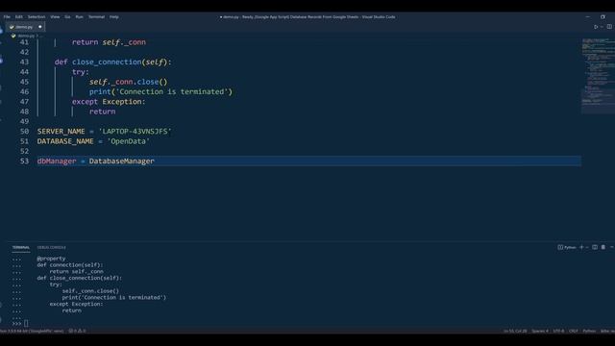Open the View menu

point(55,17)
